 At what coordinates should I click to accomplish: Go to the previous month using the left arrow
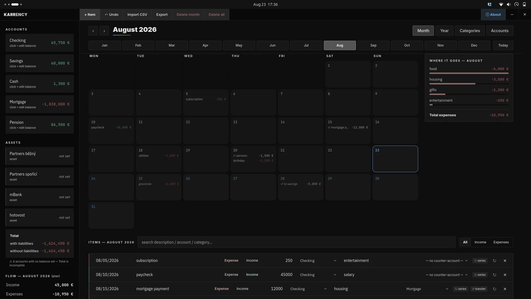coord(93,31)
